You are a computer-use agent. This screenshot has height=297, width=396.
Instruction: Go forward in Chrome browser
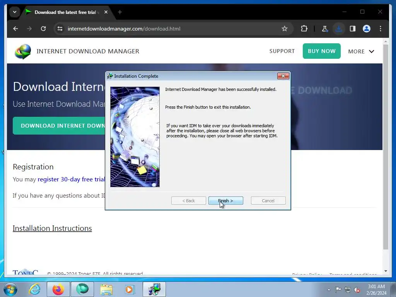click(29, 29)
